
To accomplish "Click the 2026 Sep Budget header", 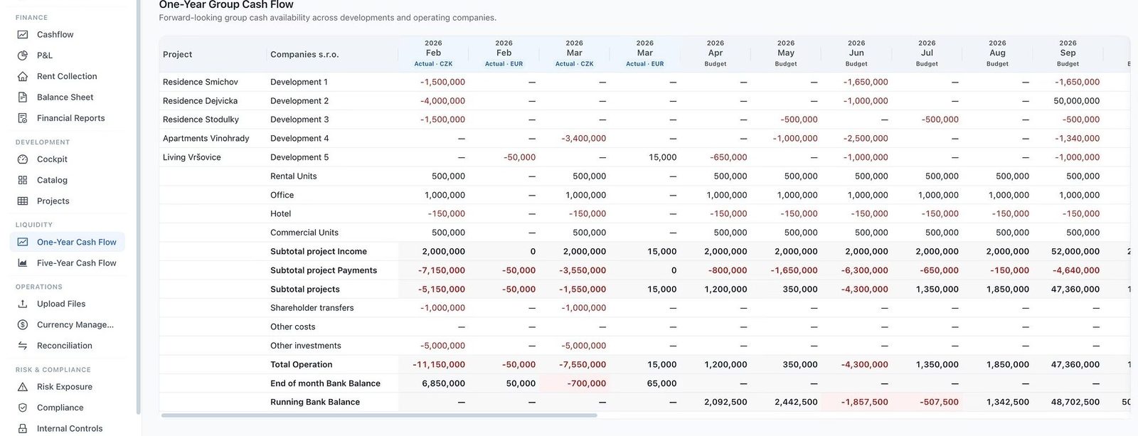I will [x=1068, y=53].
